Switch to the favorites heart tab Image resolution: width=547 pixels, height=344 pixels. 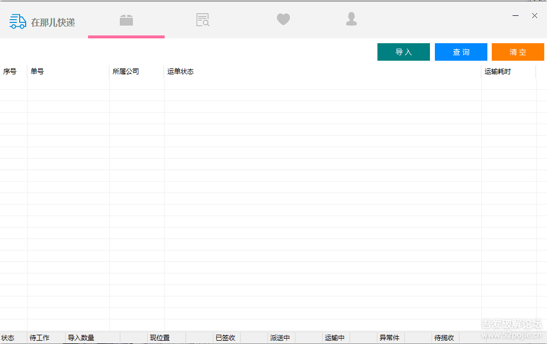pyautogui.click(x=283, y=20)
